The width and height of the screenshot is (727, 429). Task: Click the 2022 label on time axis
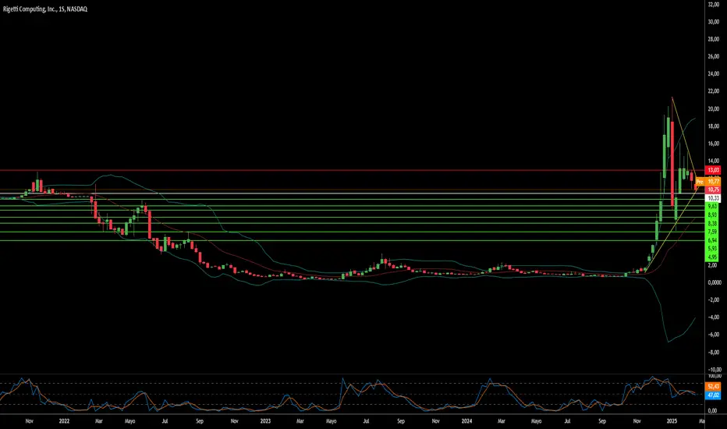point(63,421)
